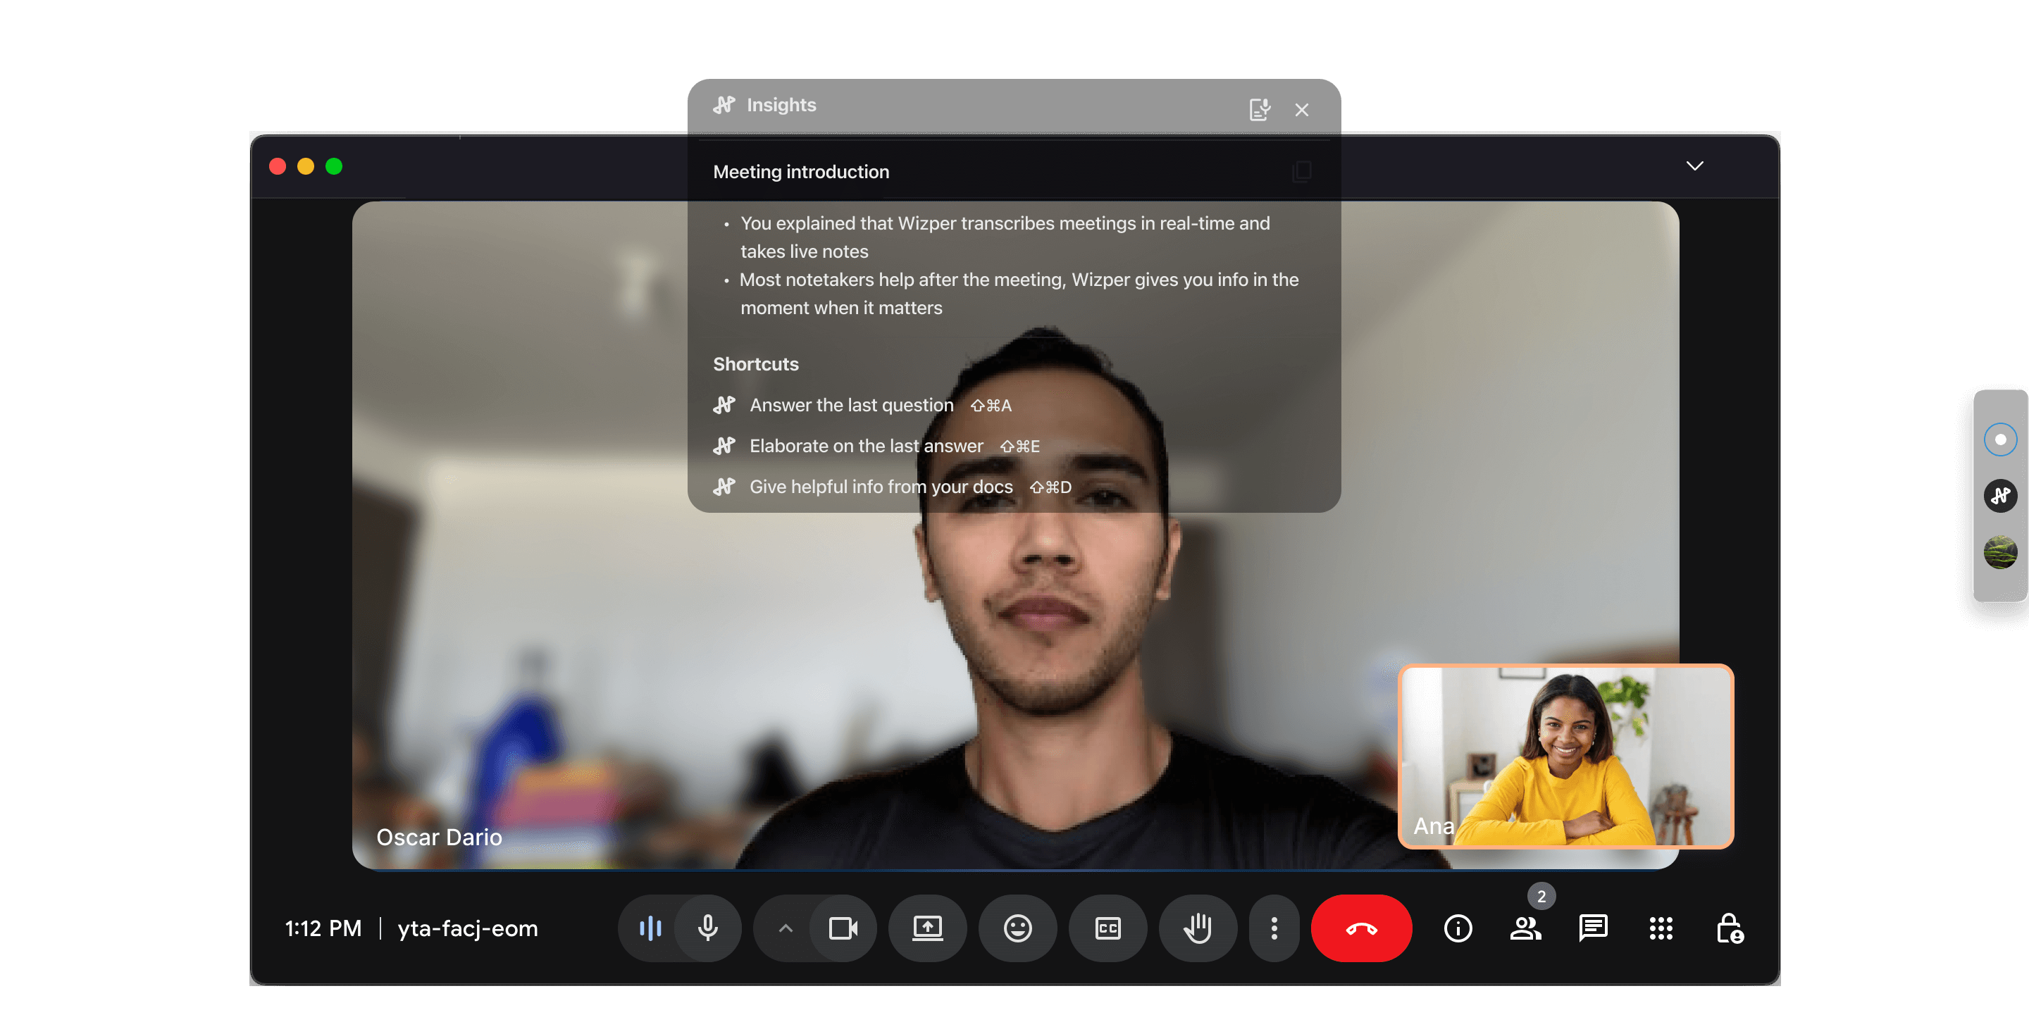The width and height of the screenshot is (2029, 1034).
Task: Click Give helpful info from your docs
Action: [881, 487]
